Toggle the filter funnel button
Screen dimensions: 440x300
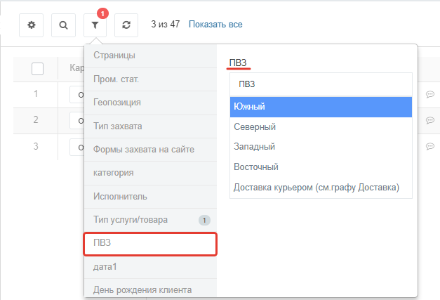(95, 25)
